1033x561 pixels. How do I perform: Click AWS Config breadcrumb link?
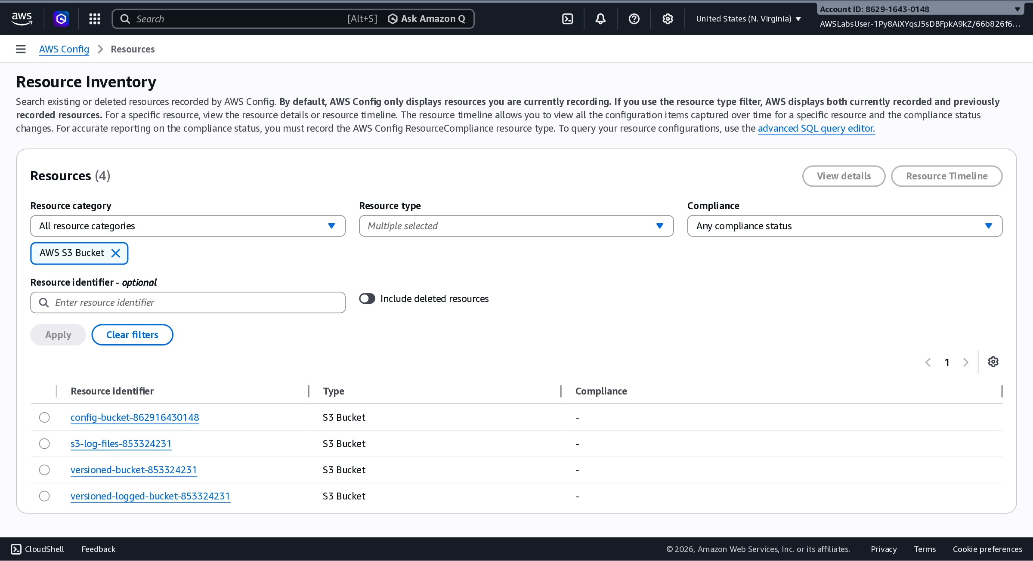(64, 49)
